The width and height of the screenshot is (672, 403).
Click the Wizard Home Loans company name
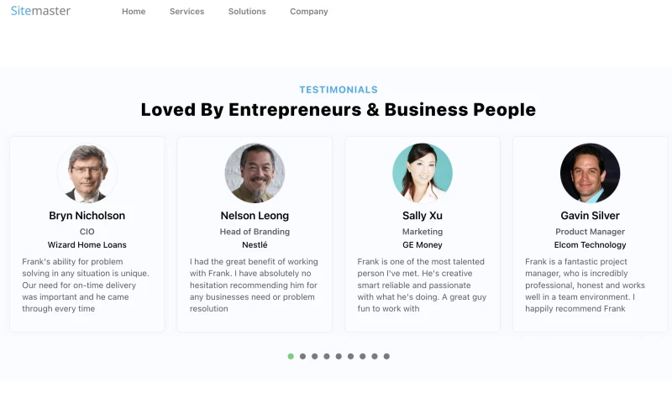pyautogui.click(x=87, y=245)
